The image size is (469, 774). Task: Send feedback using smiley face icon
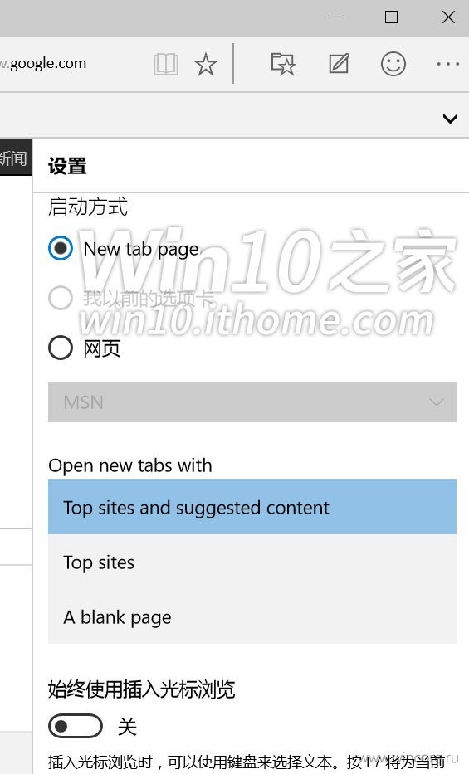[x=393, y=64]
